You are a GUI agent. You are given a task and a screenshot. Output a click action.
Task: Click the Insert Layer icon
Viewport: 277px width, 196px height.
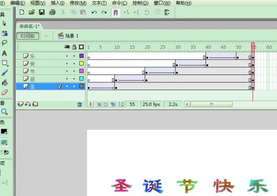tap(20, 104)
